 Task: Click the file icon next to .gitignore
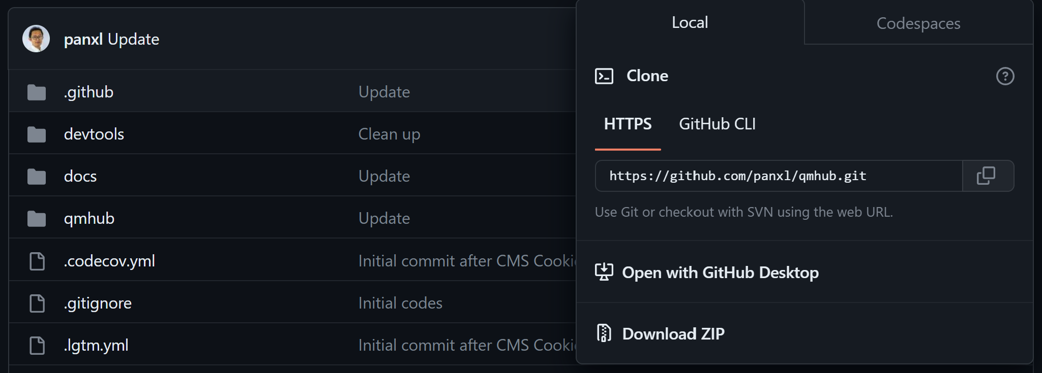pos(37,303)
